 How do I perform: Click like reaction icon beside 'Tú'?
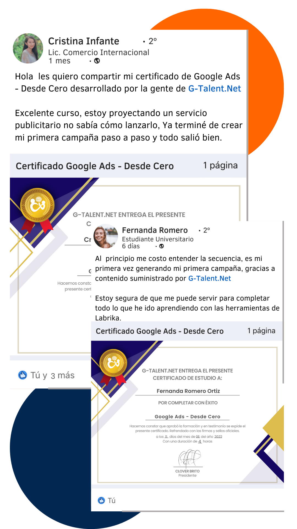coord(101,500)
